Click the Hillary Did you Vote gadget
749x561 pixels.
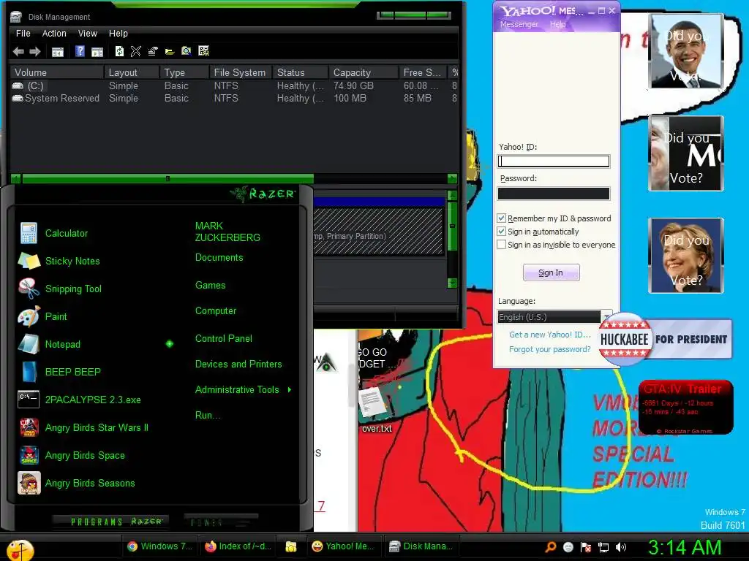[685, 255]
